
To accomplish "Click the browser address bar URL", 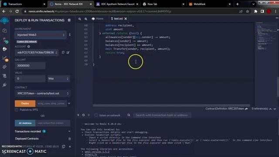I will click(100, 11).
